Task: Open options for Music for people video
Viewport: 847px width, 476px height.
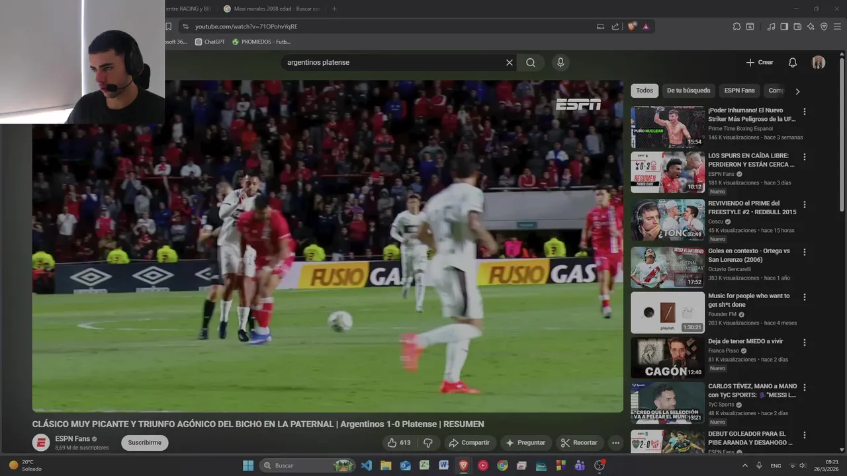Action: (x=805, y=297)
